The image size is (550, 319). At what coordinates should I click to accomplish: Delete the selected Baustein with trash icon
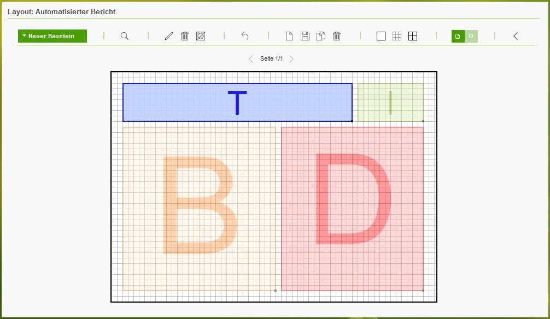coord(185,36)
